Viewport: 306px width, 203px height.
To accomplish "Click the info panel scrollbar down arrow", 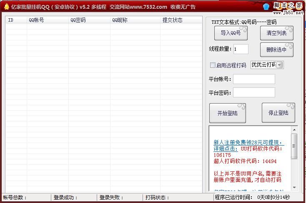I will click(294, 187).
